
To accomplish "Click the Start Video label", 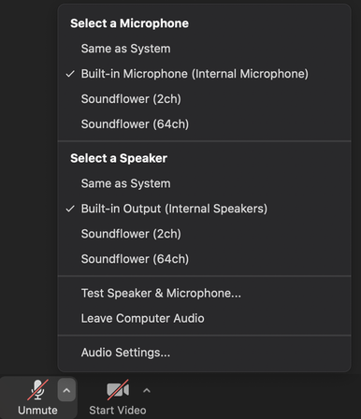I will pyautogui.click(x=118, y=411).
